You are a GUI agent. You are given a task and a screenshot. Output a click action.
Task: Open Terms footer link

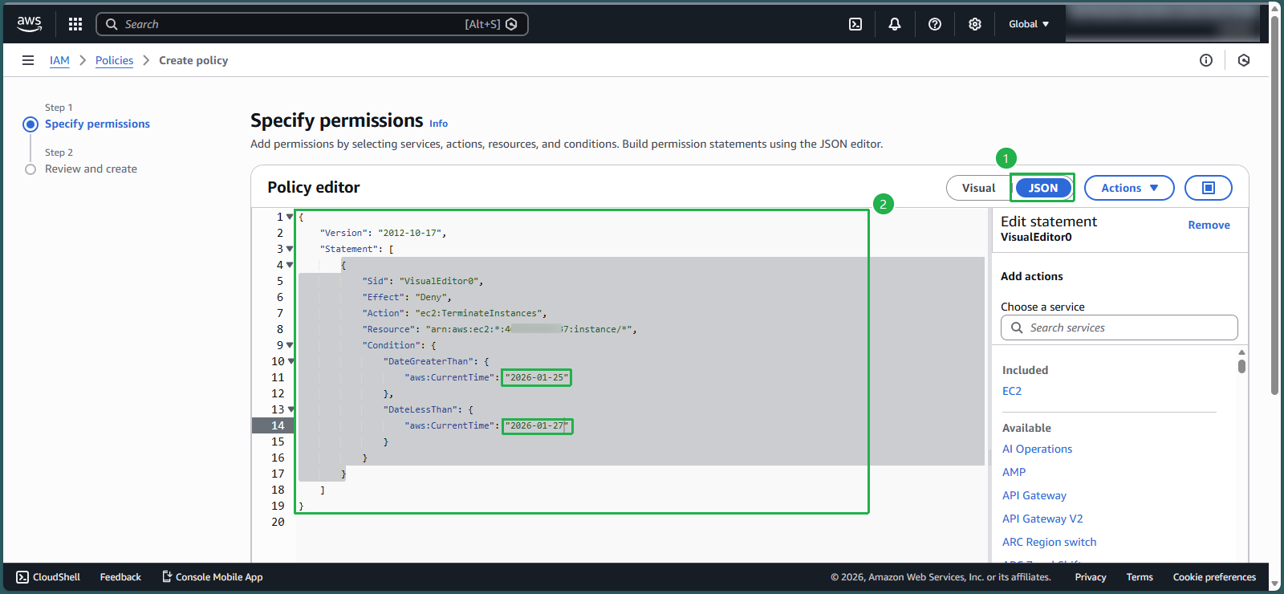click(x=1140, y=577)
